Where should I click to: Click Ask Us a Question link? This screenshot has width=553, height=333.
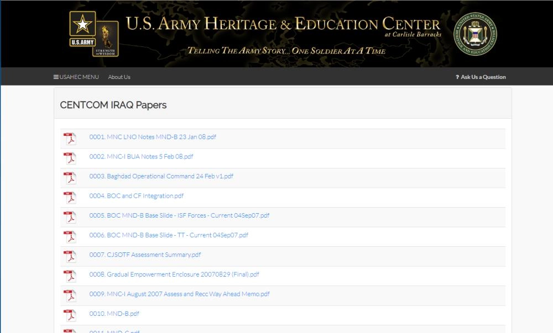point(481,77)
